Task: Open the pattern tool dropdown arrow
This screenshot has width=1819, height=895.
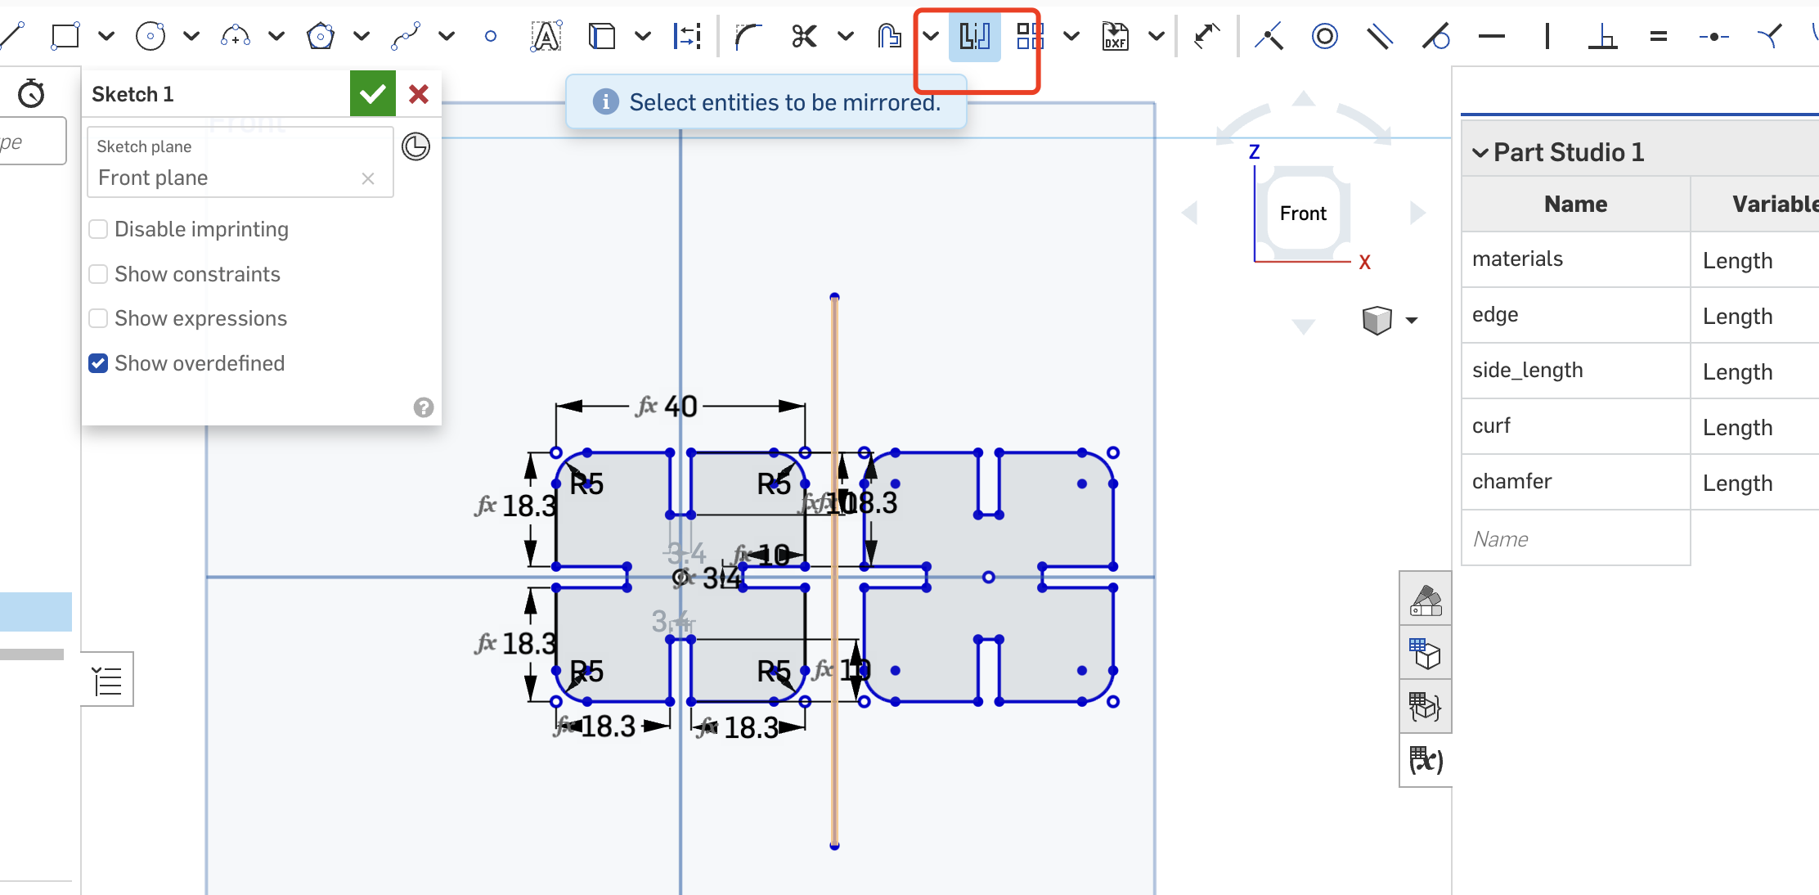Action: point(1071,36)
